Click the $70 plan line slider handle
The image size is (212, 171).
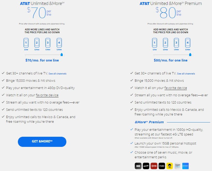[62, 54]
